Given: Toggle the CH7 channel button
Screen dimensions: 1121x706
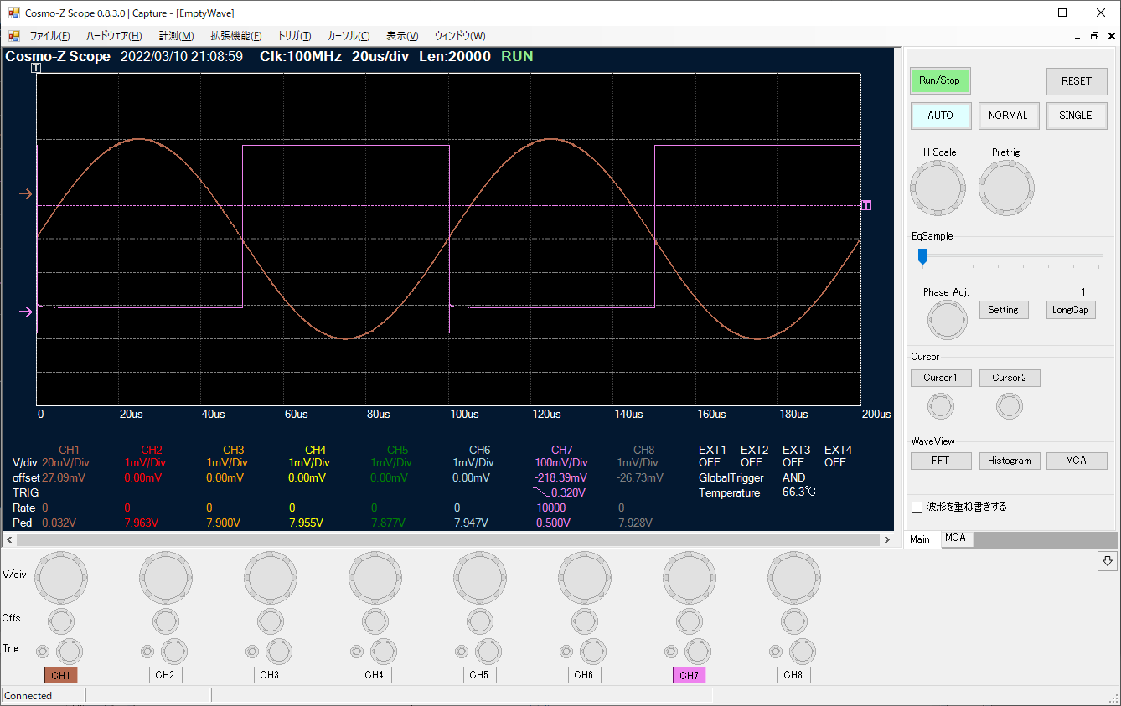Looking at the screenshot, I should 689,675.
